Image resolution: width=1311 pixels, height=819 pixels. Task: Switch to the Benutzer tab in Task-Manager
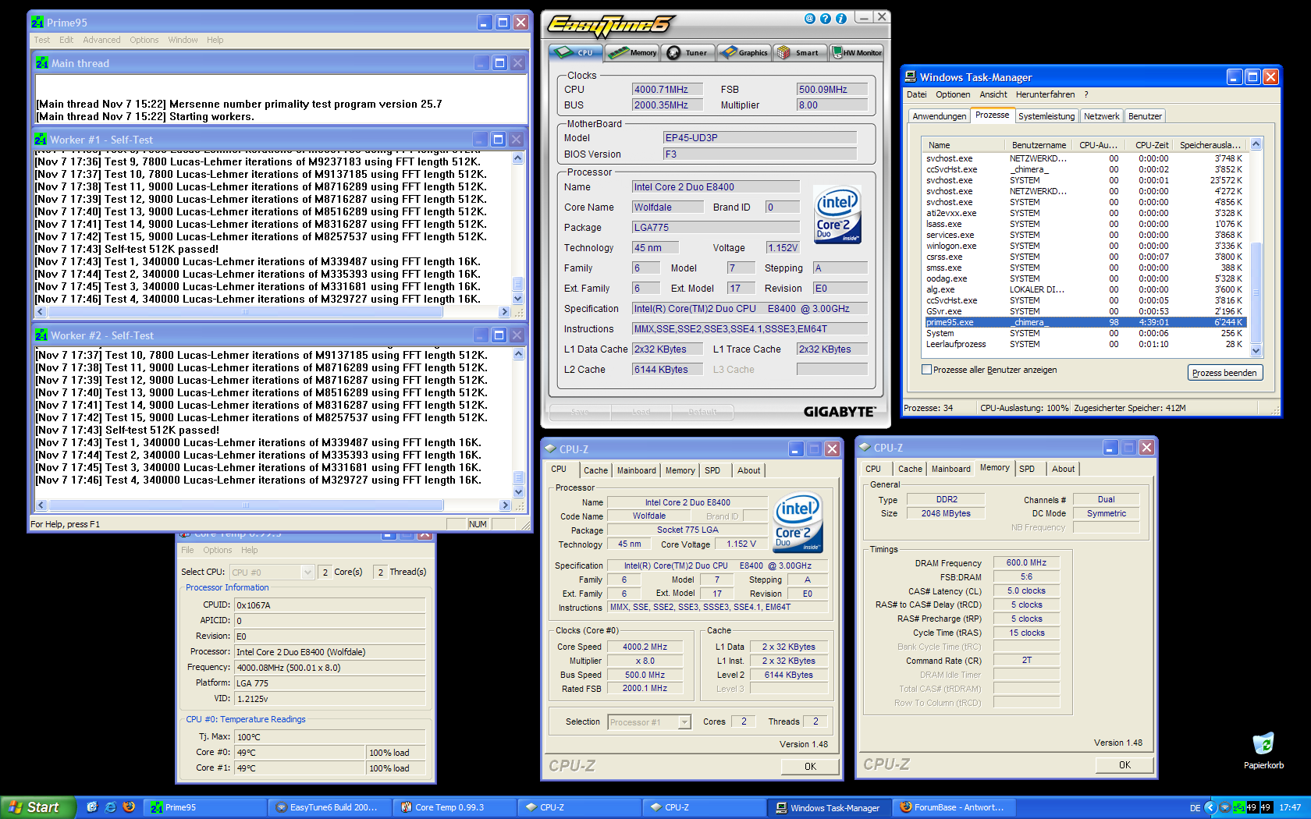1145,116
